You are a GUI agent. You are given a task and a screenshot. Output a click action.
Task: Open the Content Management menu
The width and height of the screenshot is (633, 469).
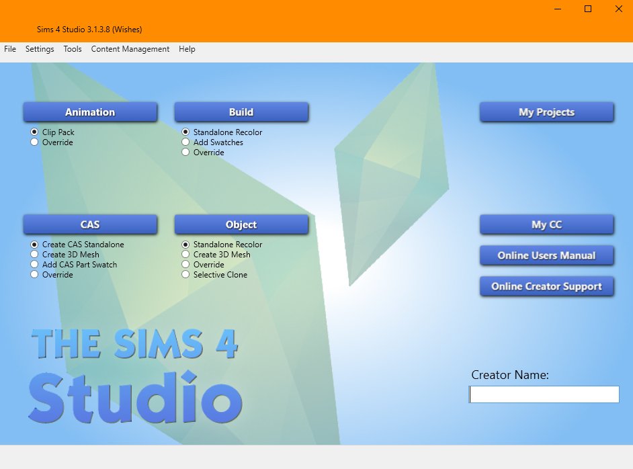pos(130,49)
